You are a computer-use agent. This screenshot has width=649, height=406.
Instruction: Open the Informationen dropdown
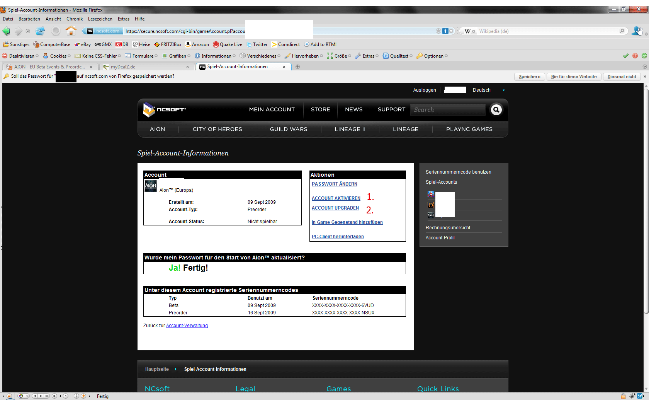(x=215, y=56)
